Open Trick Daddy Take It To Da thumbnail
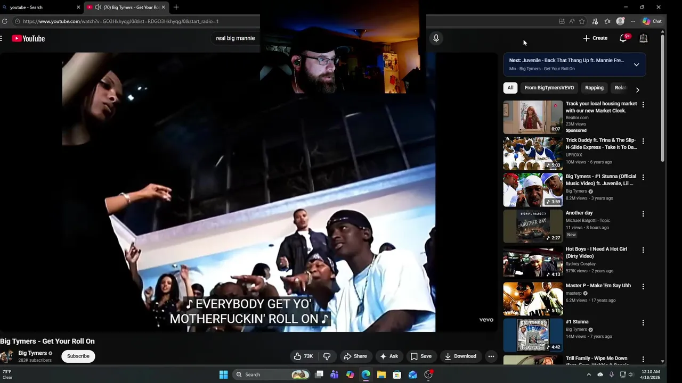 click(533, 153)
